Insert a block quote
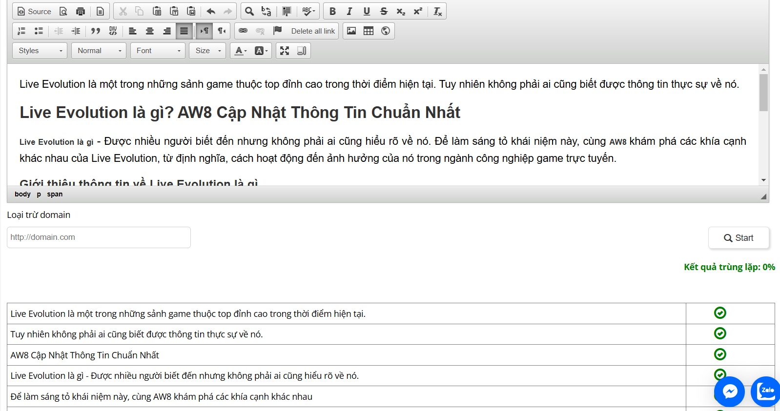The height and width of the screenshot is (411, 780). coord(96,31)
